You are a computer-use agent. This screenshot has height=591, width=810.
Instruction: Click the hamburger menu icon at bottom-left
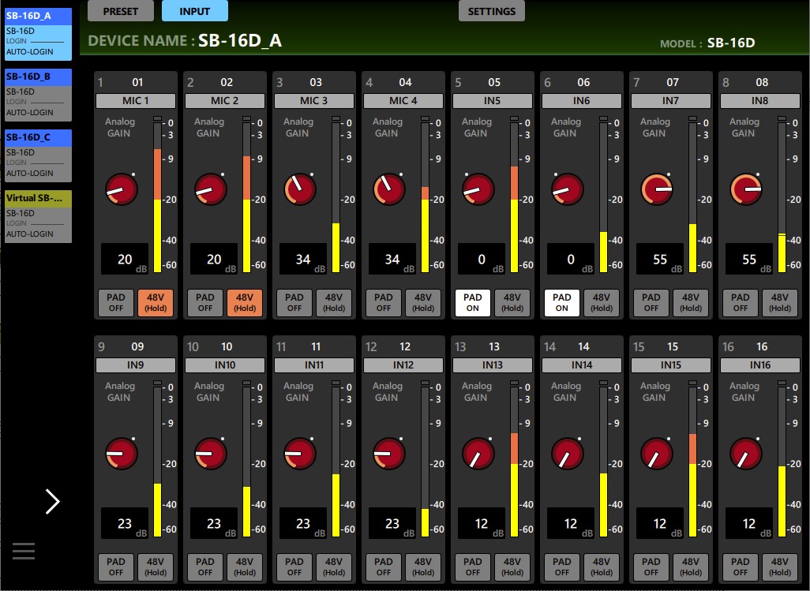click(24, 551)
